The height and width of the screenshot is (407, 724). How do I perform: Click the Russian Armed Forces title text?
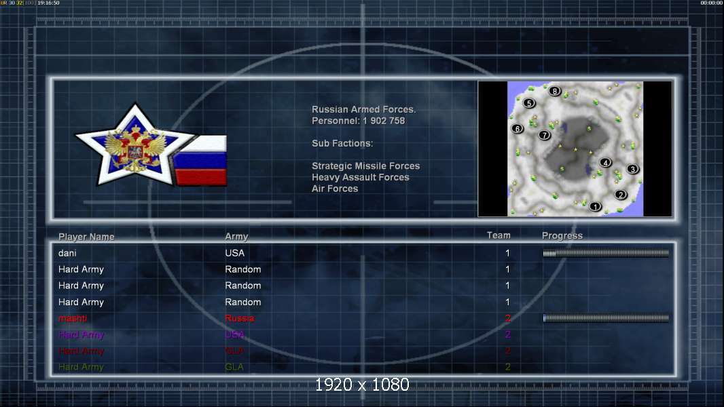tap(364, 110)
